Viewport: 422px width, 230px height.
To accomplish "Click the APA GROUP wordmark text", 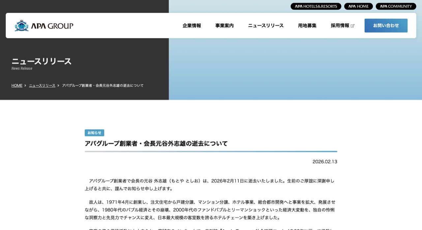I will 52,26.
